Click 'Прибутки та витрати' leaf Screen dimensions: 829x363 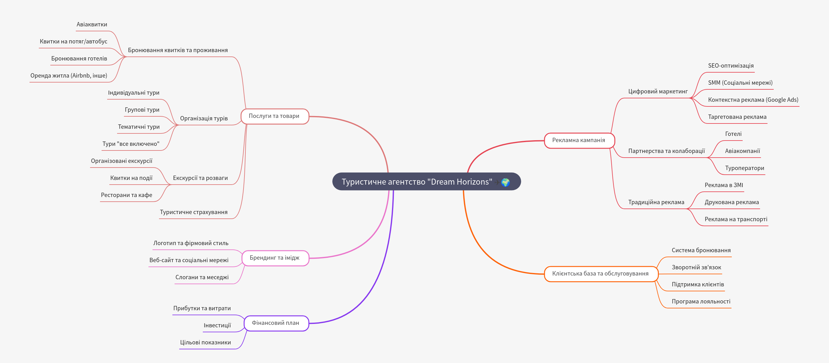point(202,308)
